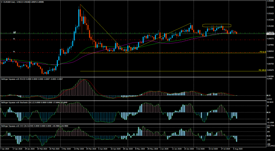
Task: Select the descending yellow trend line from the March peak
Action: coord(103,29)
